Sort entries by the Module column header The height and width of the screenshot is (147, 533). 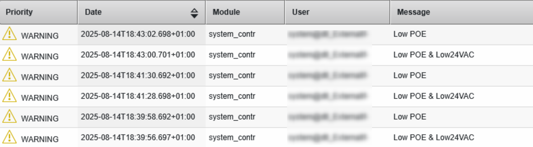226,12
